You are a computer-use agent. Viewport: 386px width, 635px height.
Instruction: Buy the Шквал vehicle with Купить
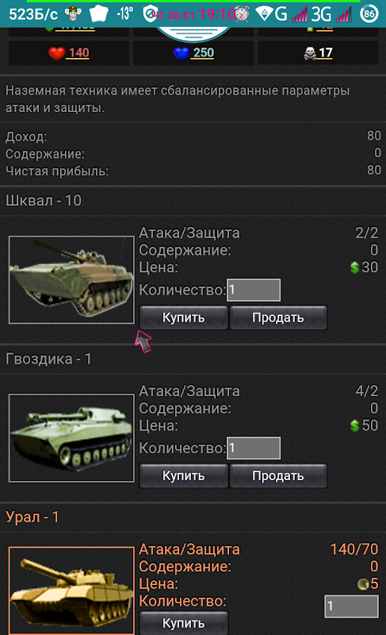click(x=184, y=317)
